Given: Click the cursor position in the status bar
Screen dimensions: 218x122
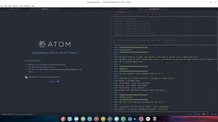Looking at the screenshot, I should point(35,114).
